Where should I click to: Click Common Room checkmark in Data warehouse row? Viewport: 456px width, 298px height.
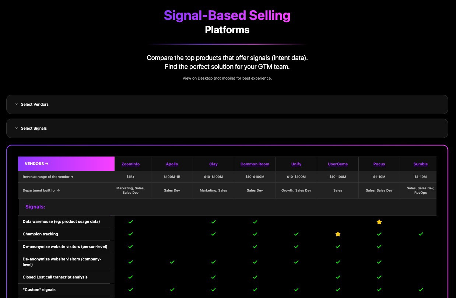[x=255, y=222]
